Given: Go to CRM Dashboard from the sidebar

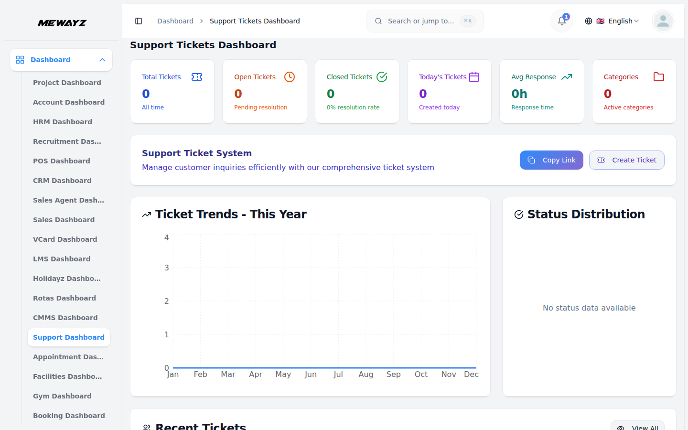Looking at the screenshot, I should 62,181.
